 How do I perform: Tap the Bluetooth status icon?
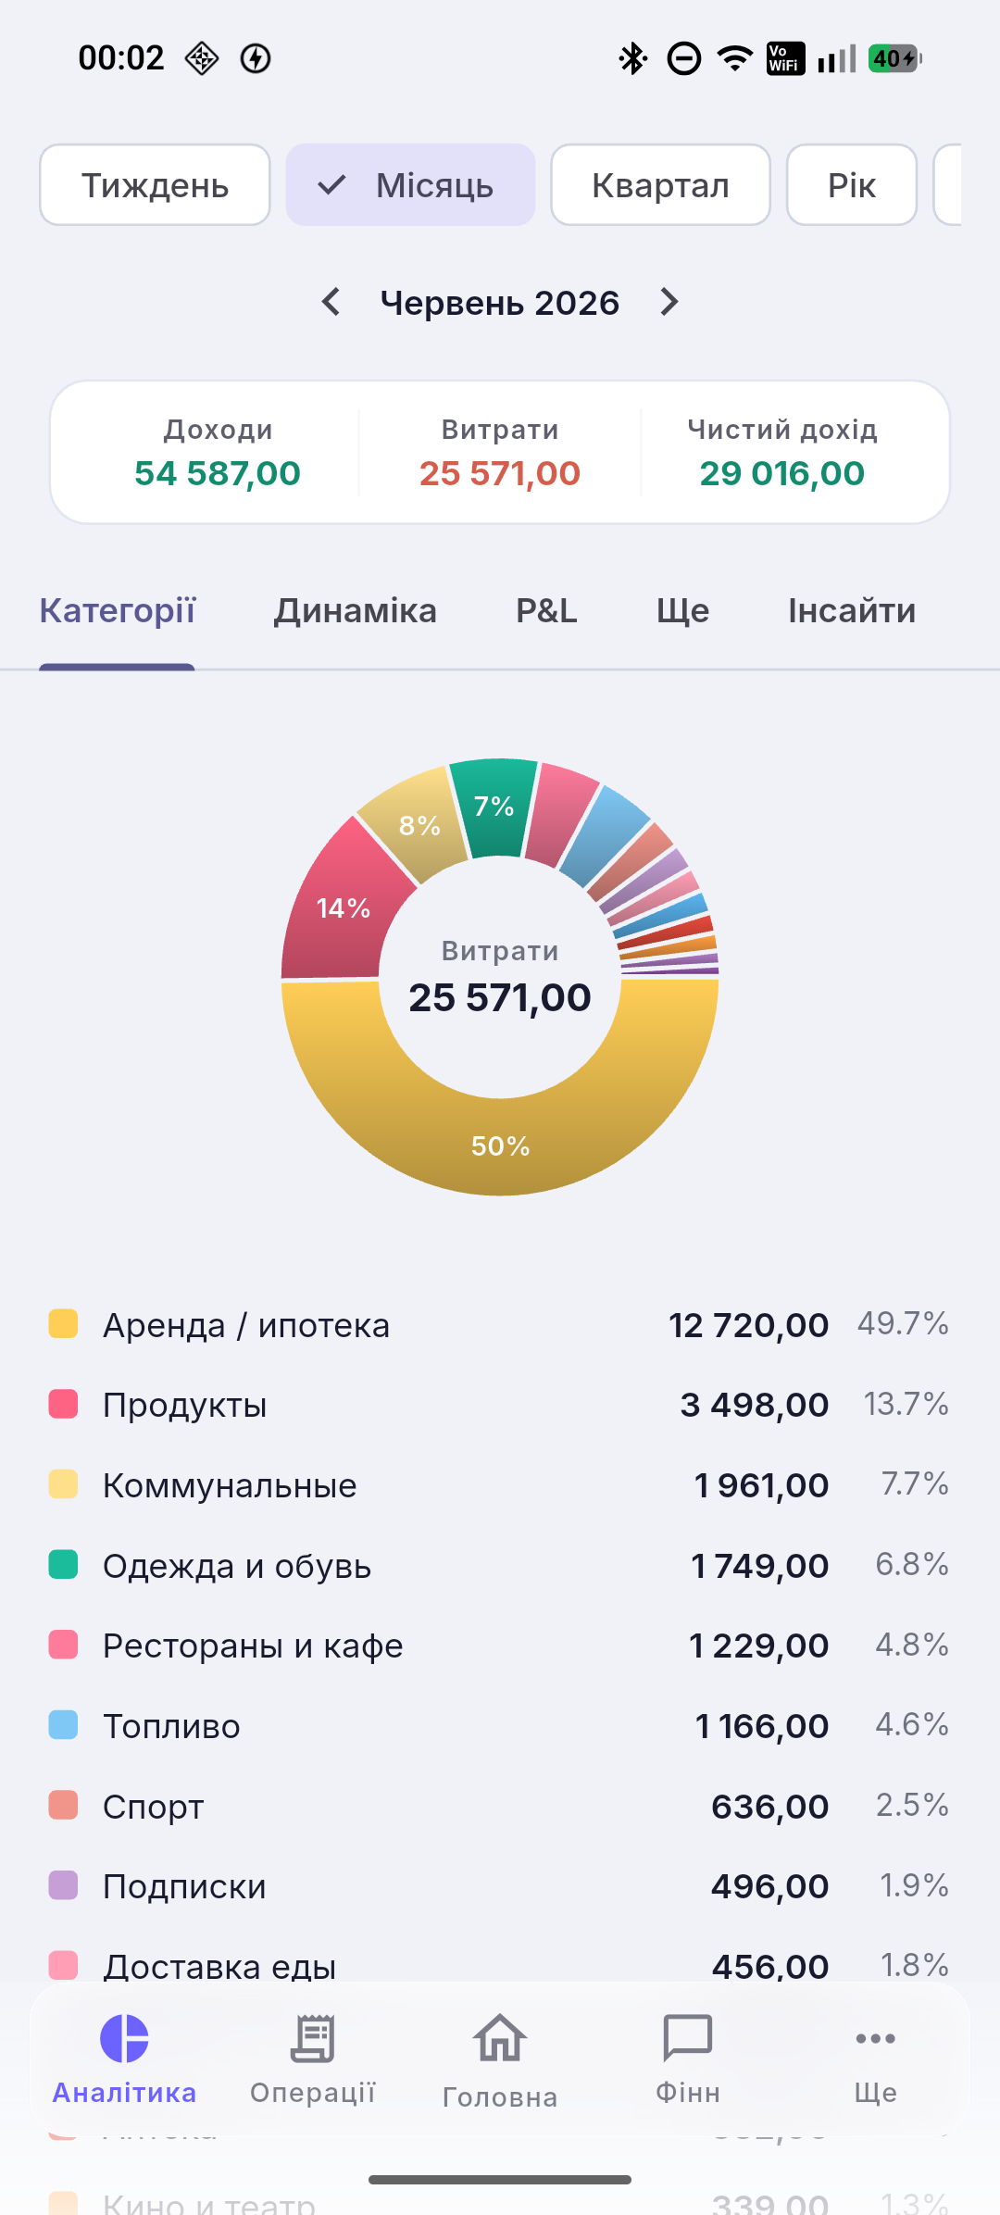tap(633, 58)
